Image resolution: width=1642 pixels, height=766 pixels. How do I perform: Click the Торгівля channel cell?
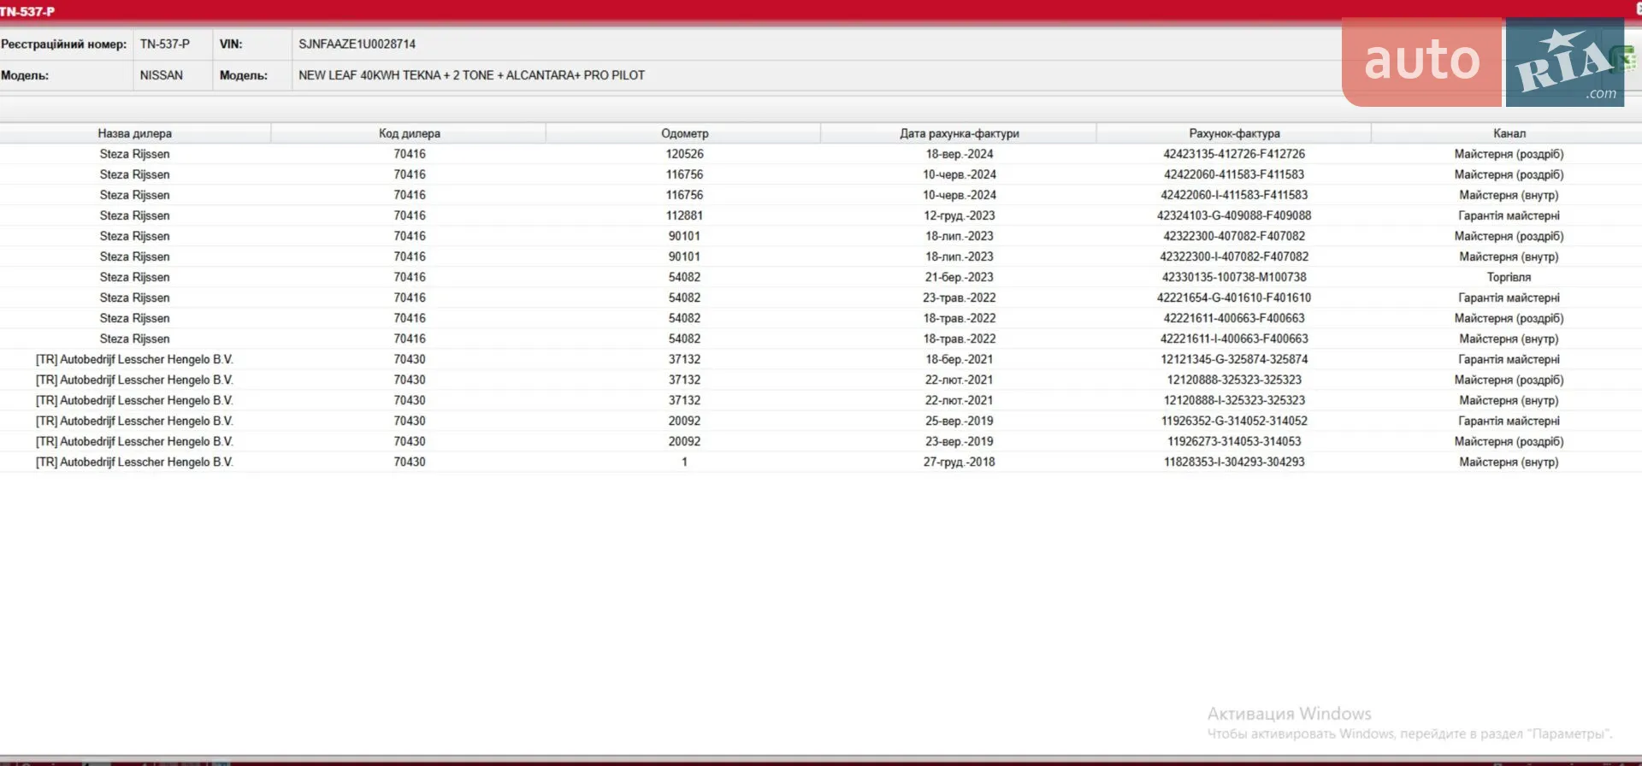click(1509, 277)
